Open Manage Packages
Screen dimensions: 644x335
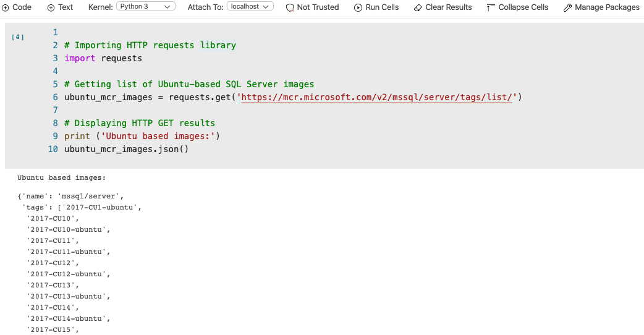[x=601, y=7]
